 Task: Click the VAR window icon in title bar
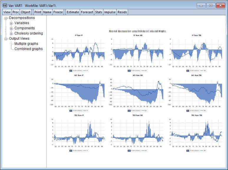(5, 5)
